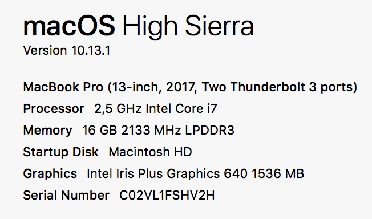Click the 16 GB memory amount

[x=100, y=131]
